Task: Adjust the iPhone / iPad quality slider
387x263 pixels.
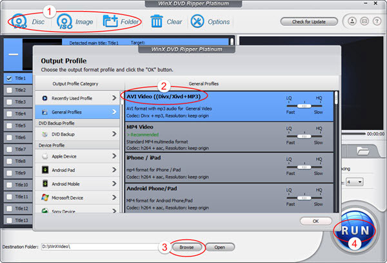Action: (x=304, y=167)
